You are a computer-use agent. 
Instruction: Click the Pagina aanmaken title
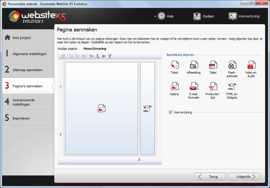pyautogui.click(x=77, y=29)
